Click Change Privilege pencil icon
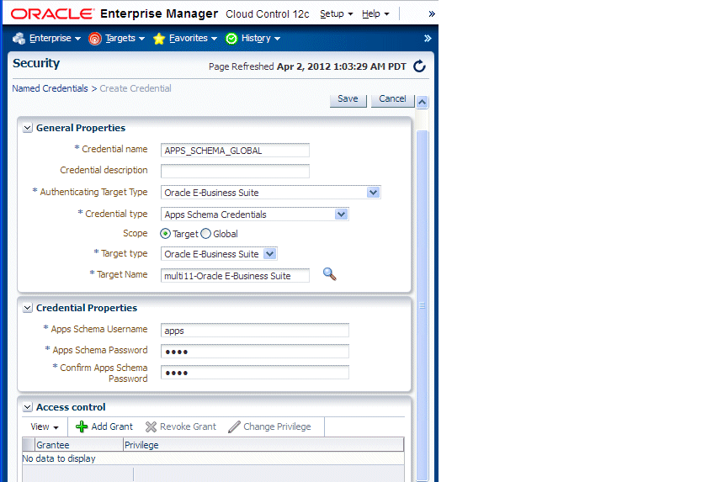The image size is (707, 482). 235,426
